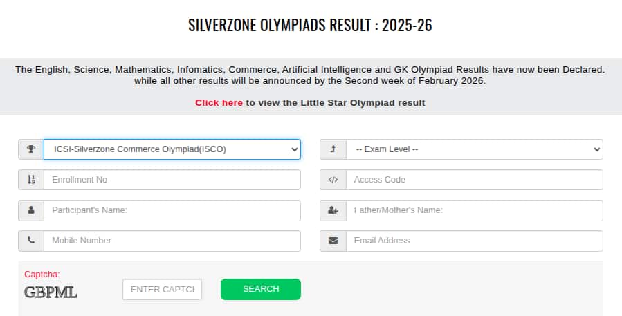This screenshot has height=316, width=622.
Task: Click into the Participant's Name field
Action: (172, 210)
